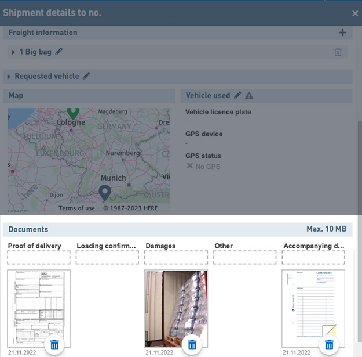
Task: Click the dark map pin below Munich
Action: pos(105,192)
